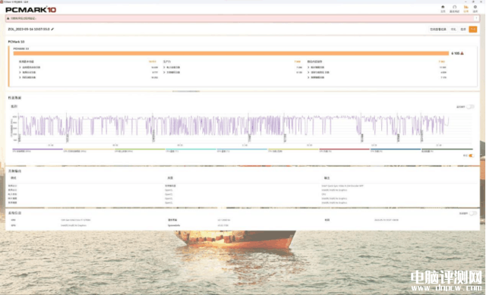Select the green legend entry under the chart
Screen dimensions: 486x295
(140, 150)
